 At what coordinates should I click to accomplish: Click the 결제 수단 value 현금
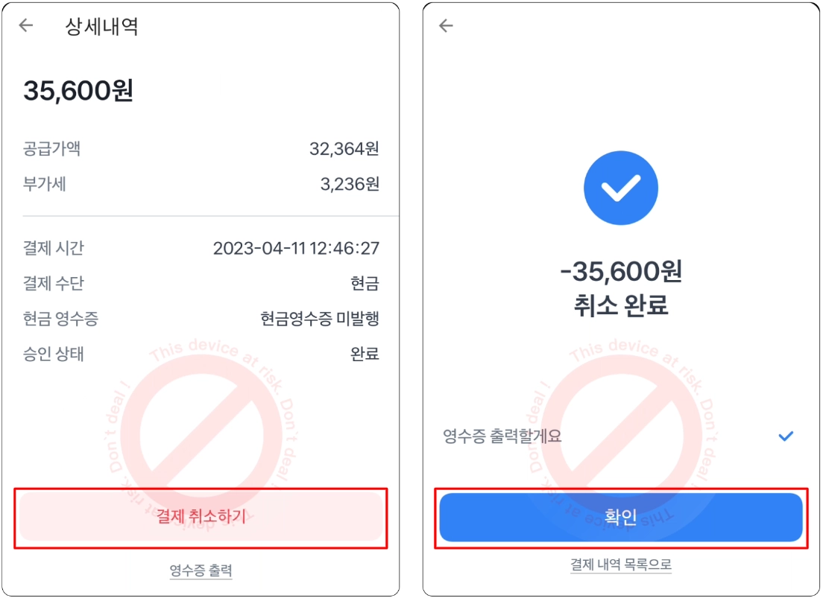[x=365, y=284]
